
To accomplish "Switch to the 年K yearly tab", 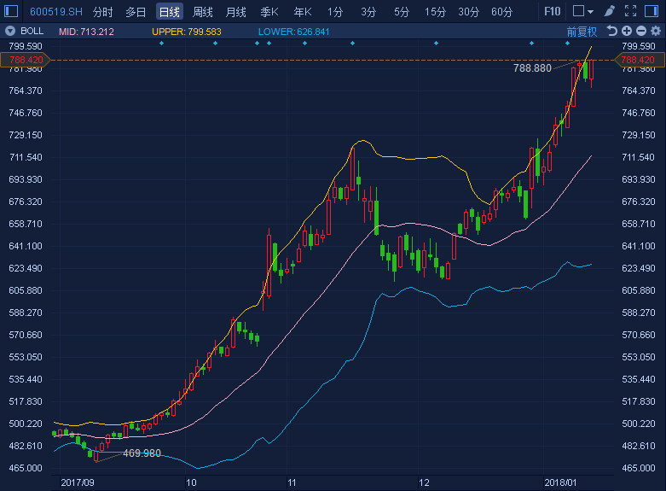I will point(303,12).
